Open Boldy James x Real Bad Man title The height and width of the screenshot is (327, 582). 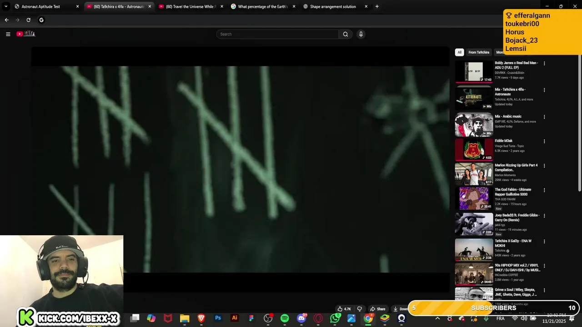pyautogui.click(x=517, y=65)
